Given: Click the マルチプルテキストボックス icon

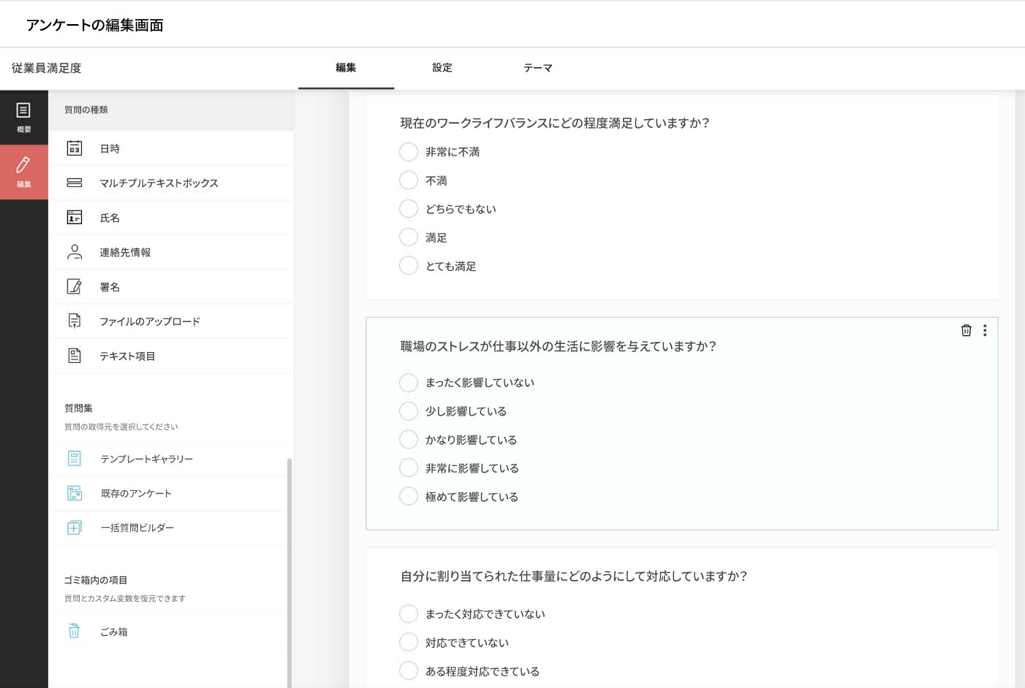Looking at the screenshot, I should (75, 183).
